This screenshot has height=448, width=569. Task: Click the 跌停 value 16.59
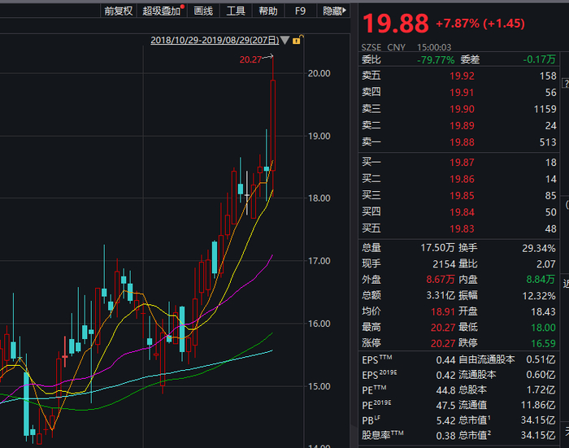coord(543,343)
